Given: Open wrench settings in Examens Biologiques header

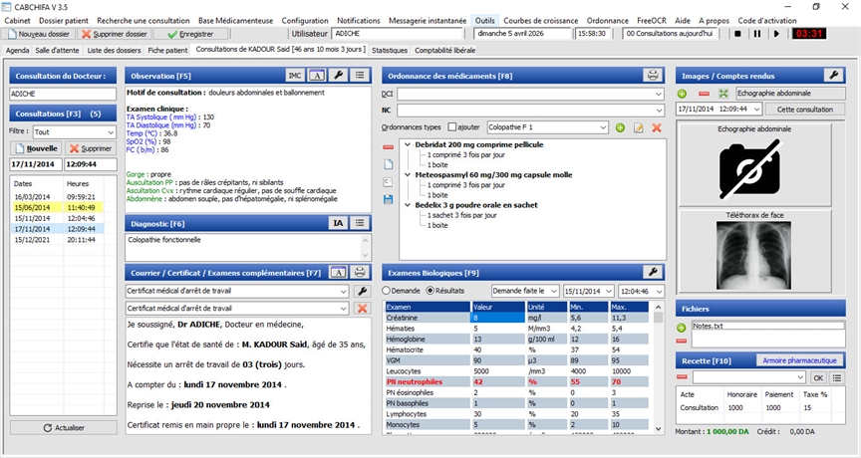Looking at the screenshot, I should (x=653, y=272).
